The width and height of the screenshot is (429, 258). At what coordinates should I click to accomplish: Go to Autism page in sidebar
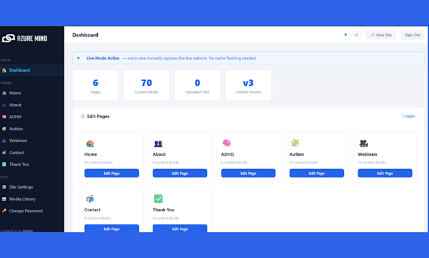tap(32, 129)
